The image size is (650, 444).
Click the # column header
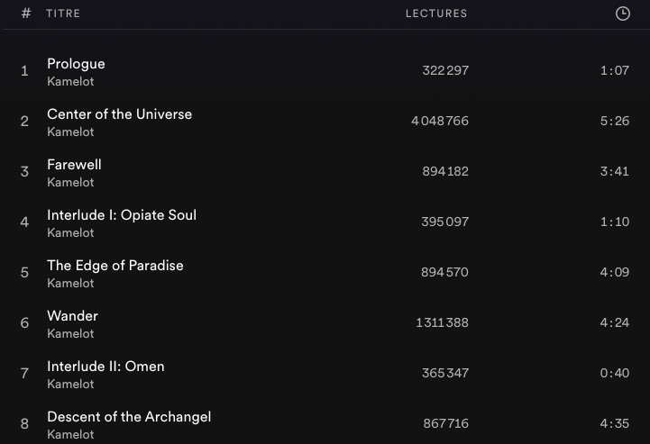tap(26, 14)
